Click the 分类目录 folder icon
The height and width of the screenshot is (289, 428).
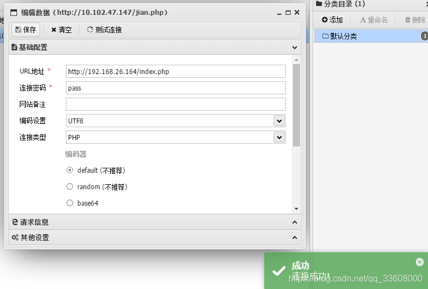point(319,3)
